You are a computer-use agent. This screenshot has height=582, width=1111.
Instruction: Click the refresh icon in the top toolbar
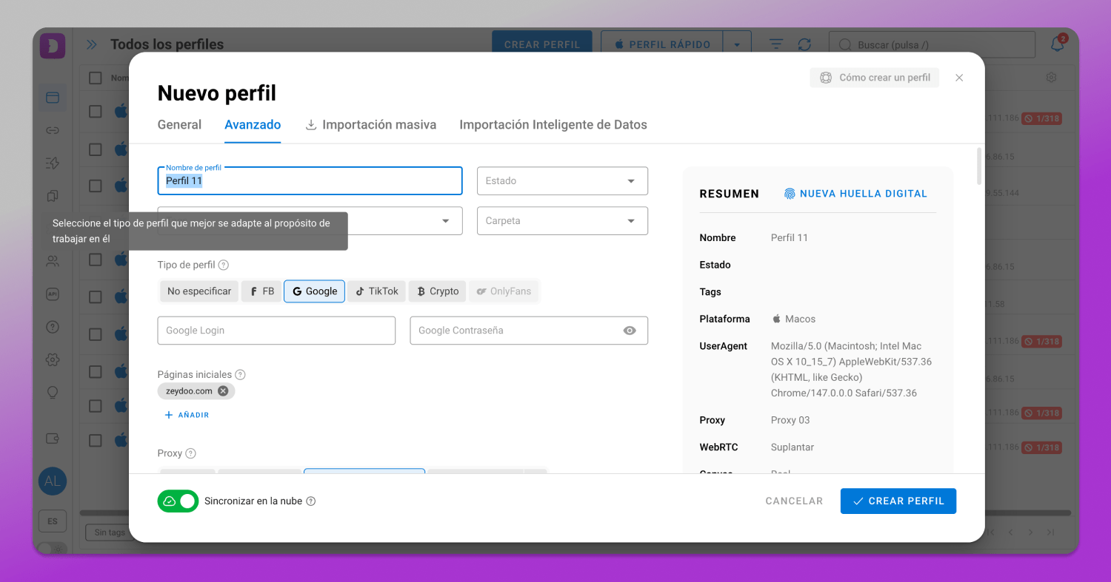pyautogui.click(x=804, y=45)
